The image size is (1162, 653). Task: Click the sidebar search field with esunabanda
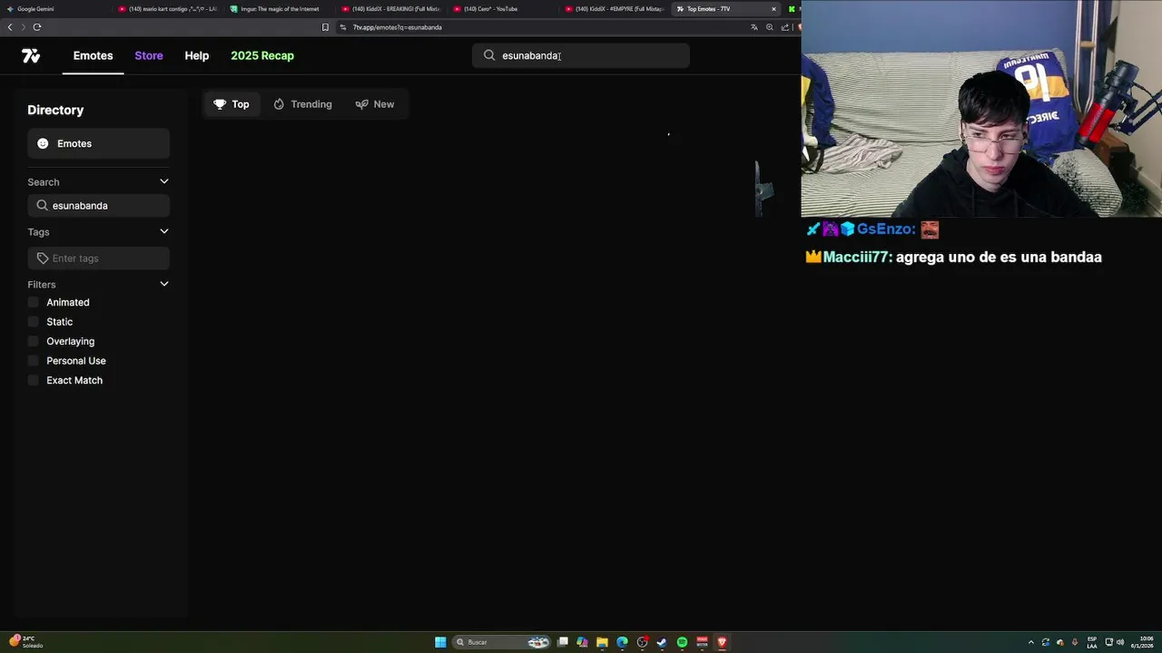pos(98,205)
